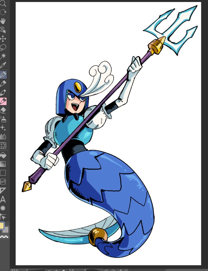Select the Operation object cube tool
Screen dimensions: 208x271
[x=3, y=30]
